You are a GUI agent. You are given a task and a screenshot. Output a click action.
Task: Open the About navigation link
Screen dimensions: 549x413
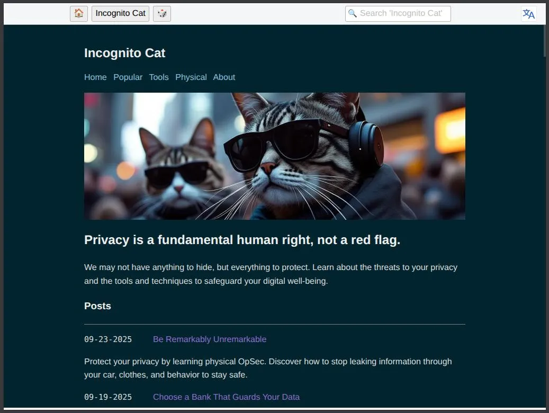[224, 77]
